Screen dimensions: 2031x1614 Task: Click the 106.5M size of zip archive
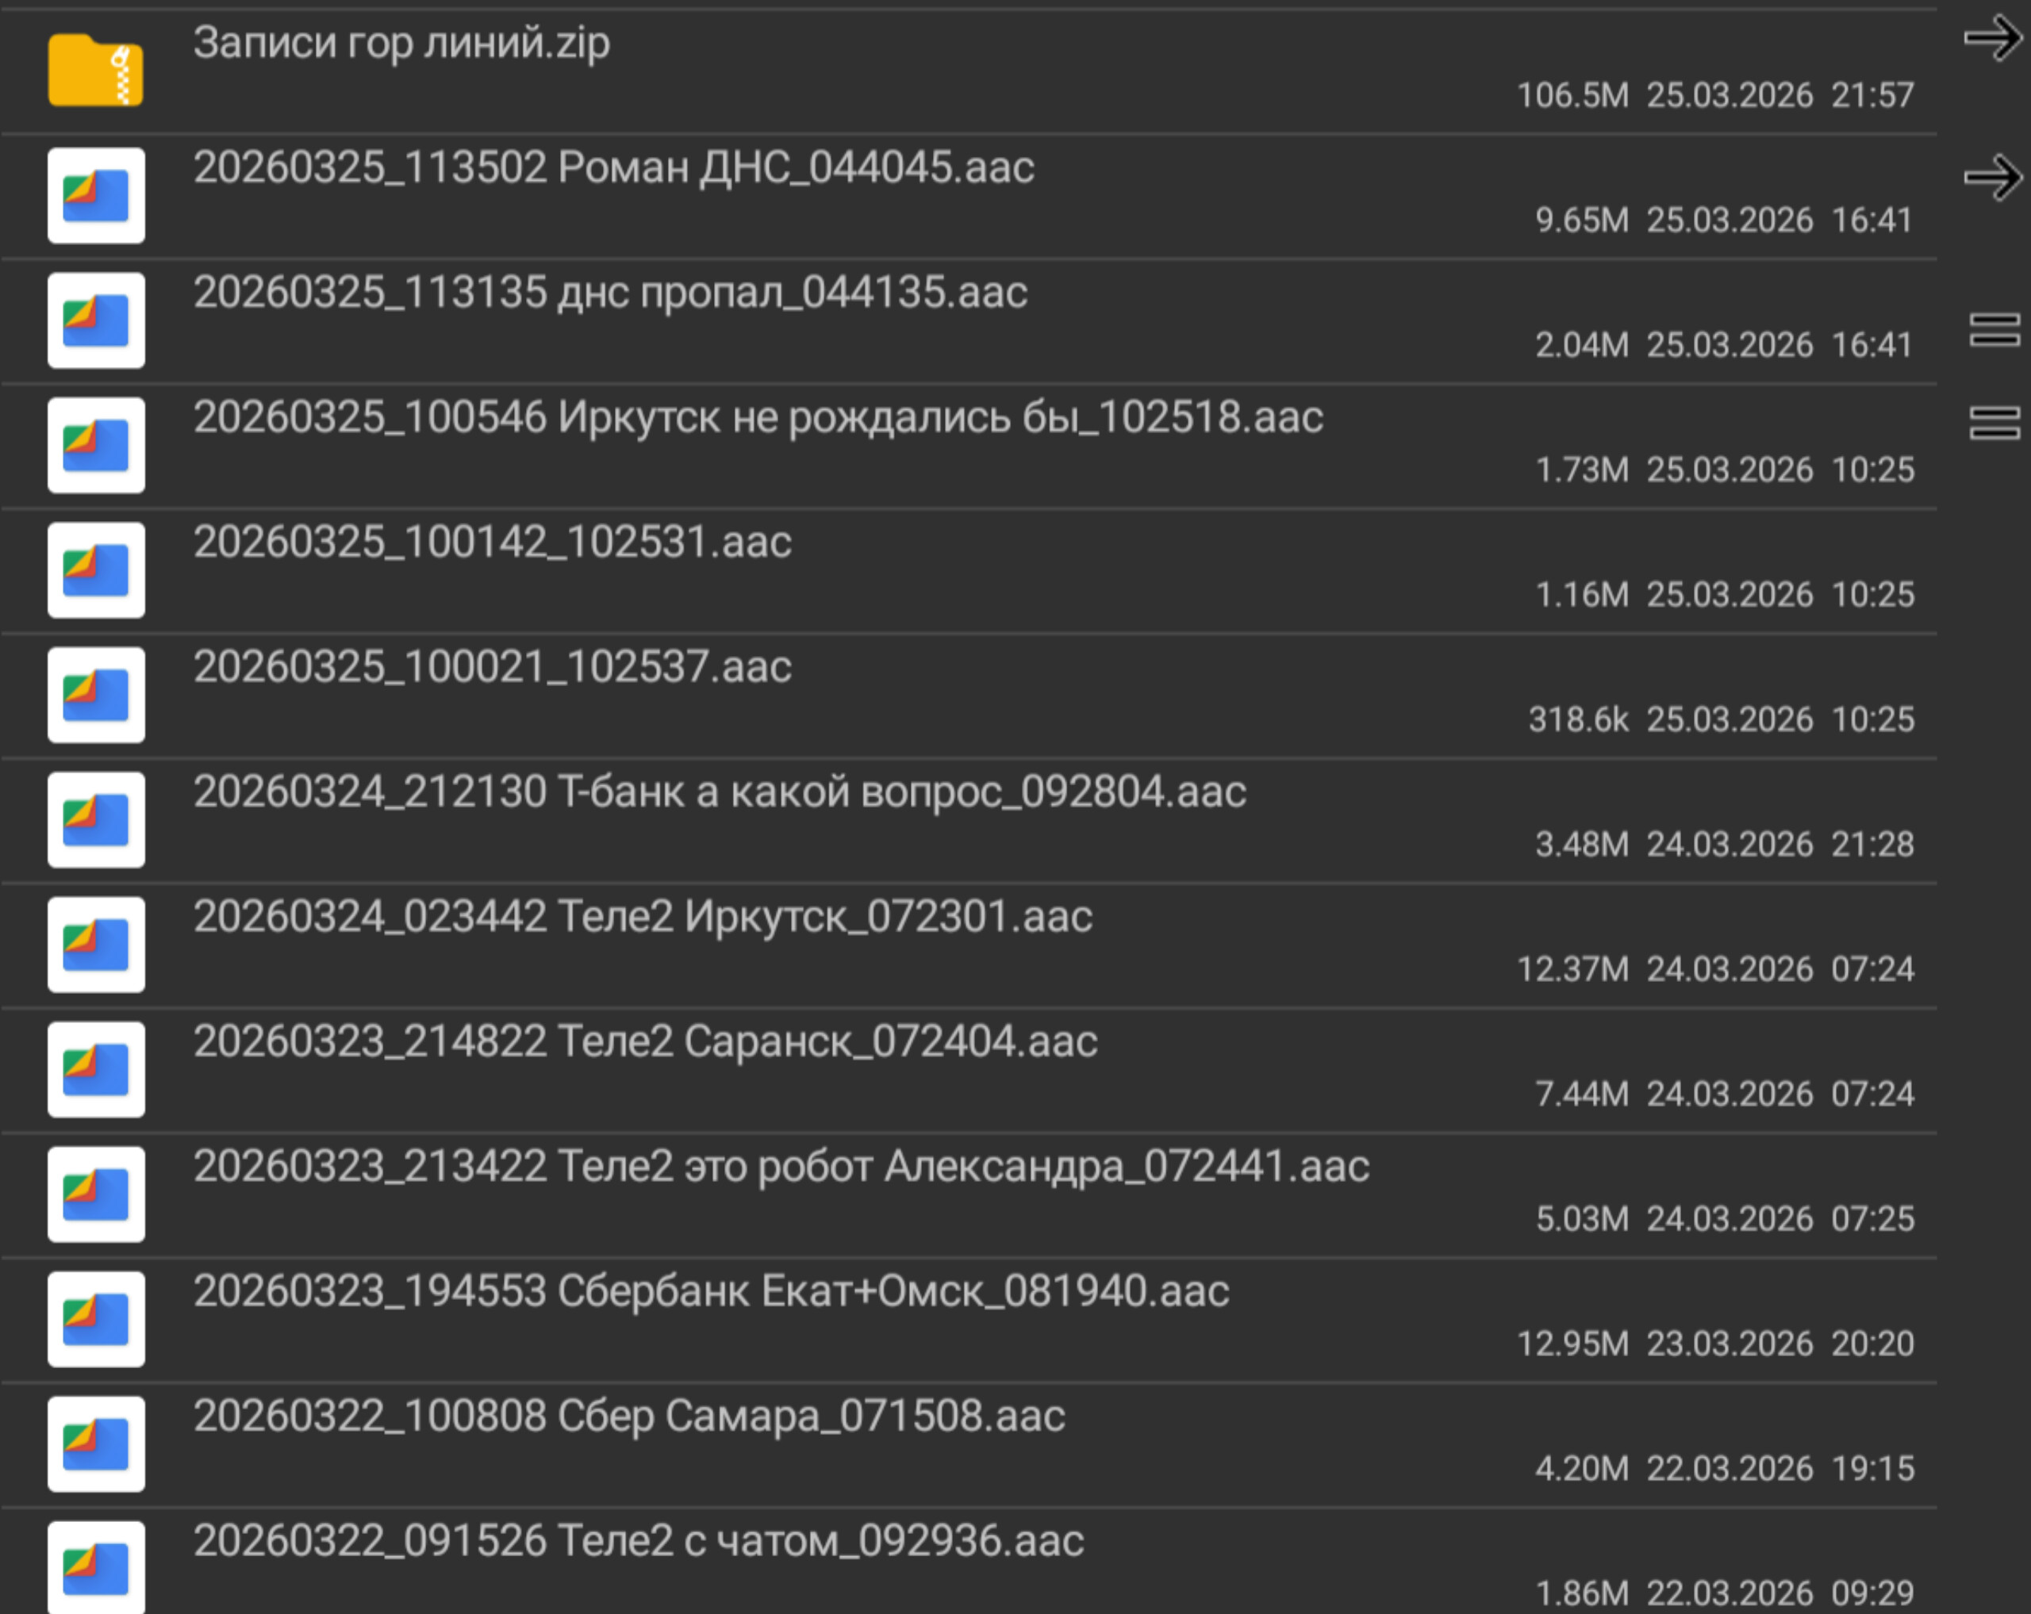pos(1572,95)
